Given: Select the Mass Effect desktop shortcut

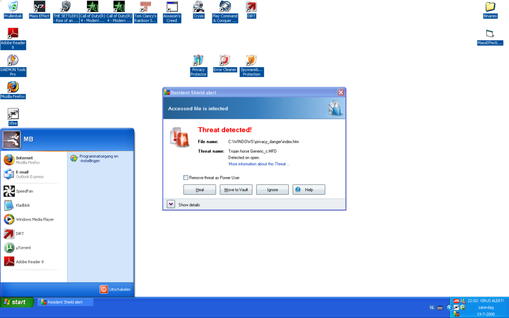Looking at the screenshot, I should click(39, 9).
